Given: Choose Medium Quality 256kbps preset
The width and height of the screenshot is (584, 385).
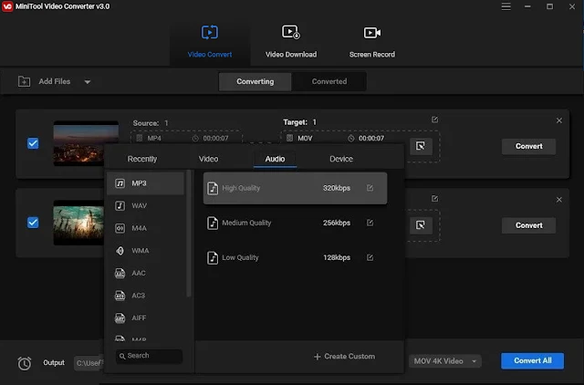Looking at the screenshot, I should [295, 223].
